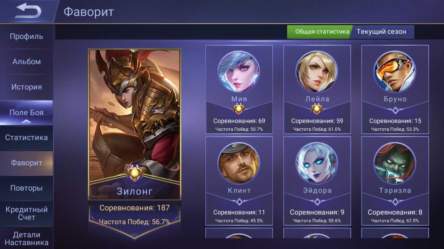Select Тэризла hero portrait
The width and height of the screenshot is (444, 249).
(x=395, y=163)
